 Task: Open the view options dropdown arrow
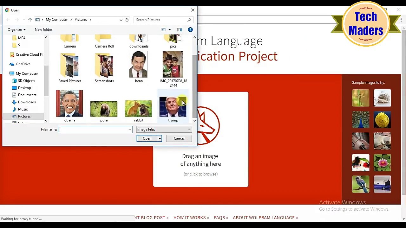pyautogui.click(x=169, y=29)
